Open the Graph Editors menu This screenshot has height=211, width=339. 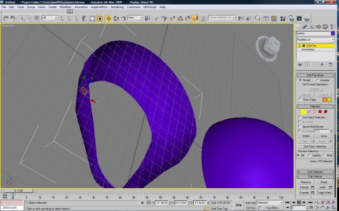tap(99, 7)
